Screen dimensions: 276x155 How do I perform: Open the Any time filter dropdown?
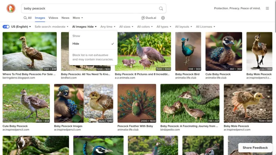point(108,27)
